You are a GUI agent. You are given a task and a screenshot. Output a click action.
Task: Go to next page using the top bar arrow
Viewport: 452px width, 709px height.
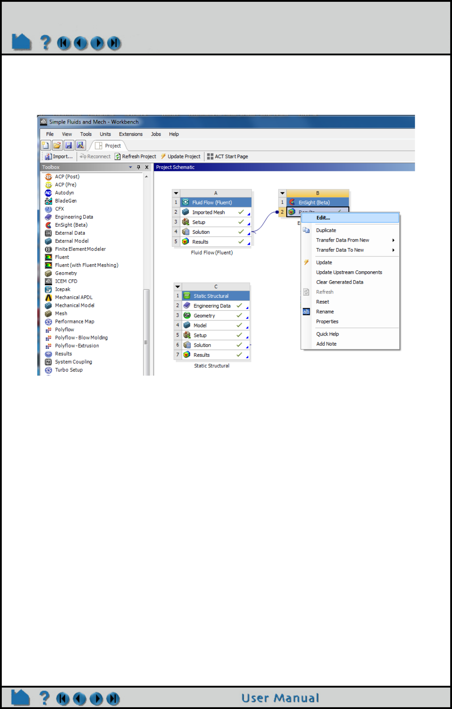point(97,43)
